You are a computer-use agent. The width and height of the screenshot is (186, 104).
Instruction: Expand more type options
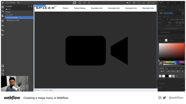click(x=171, y=29)
